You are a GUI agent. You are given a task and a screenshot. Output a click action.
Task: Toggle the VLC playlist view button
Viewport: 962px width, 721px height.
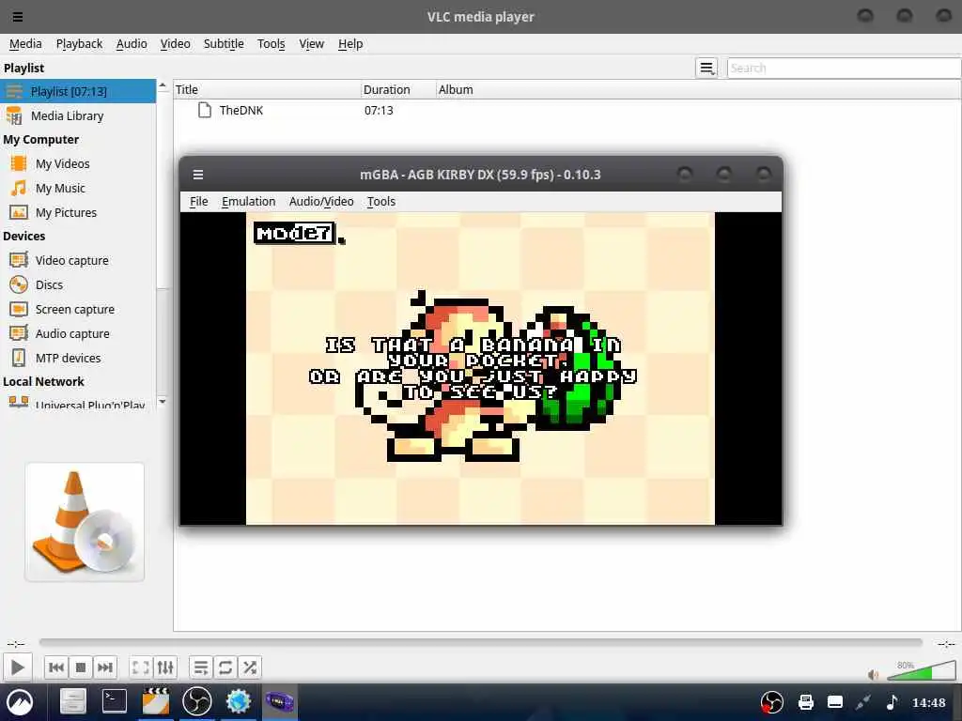point(201,667)
